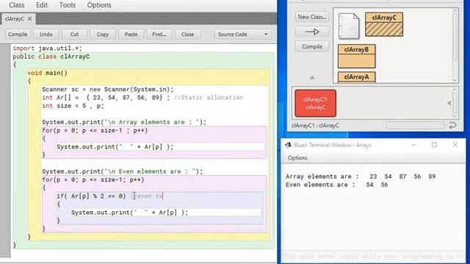Open the Tools menu
The width and height of the screenshot is (470, 264).
click(68, 5)
